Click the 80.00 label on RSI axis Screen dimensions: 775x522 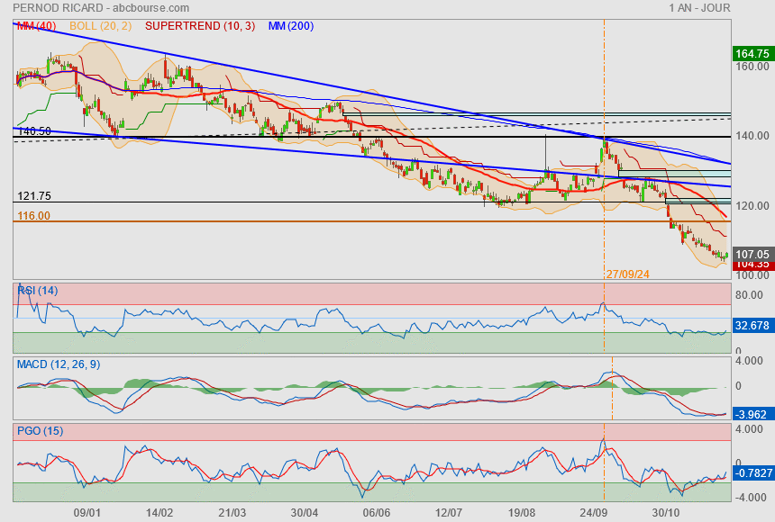(x=749, y=295)
